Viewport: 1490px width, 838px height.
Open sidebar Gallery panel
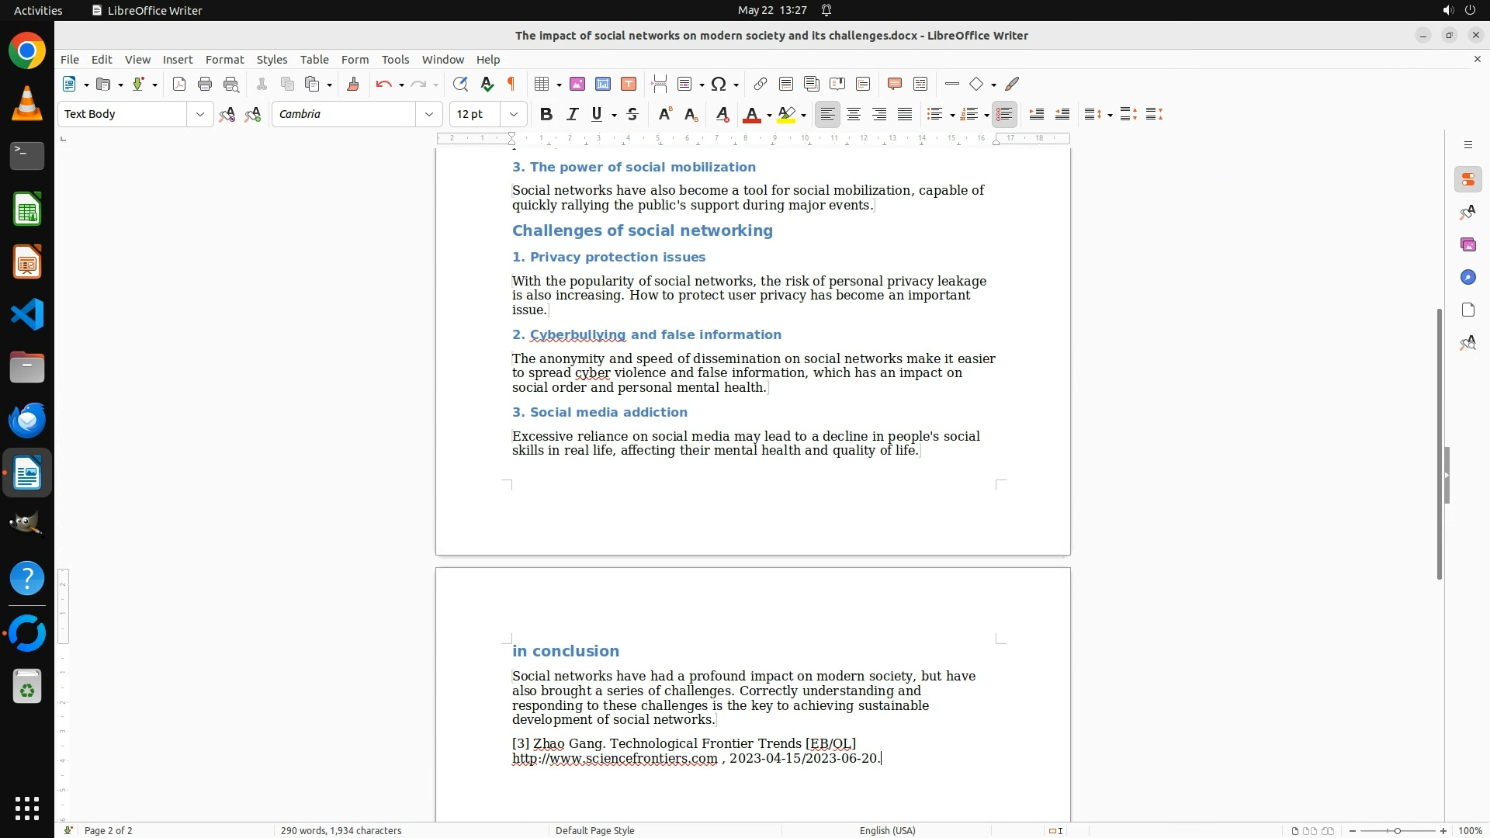[1467, 245]
